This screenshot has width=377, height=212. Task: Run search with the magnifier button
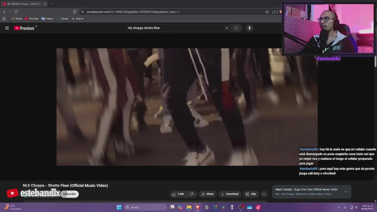[236, 28]
